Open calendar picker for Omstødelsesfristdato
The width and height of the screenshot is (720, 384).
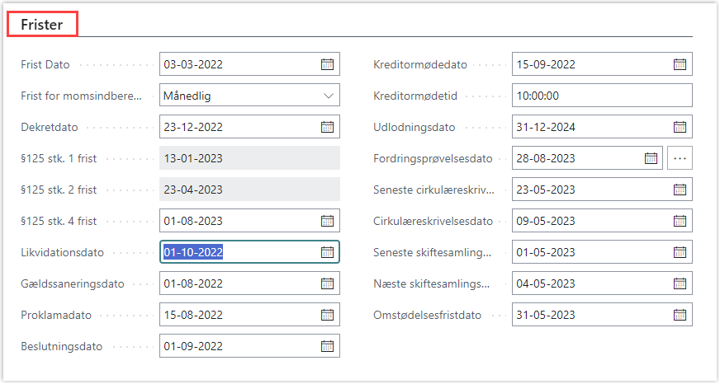pyautogui.click(x=680, y=315)
